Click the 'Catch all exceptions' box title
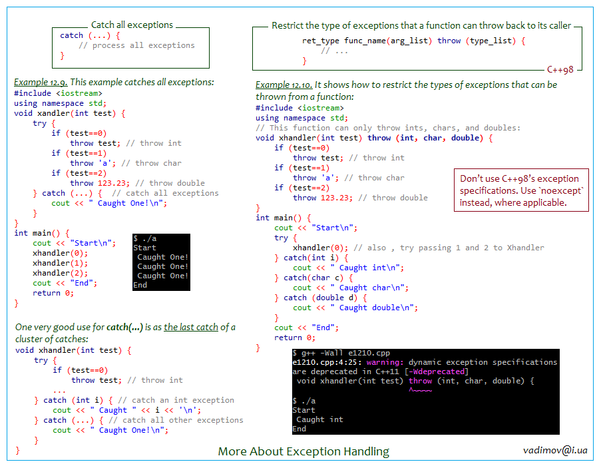Screen dimensions: 599x466 point(132,25)
